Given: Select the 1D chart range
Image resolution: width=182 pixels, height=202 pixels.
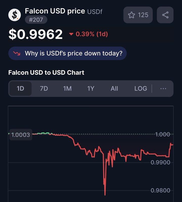Looking at the screenshot, I should coord(21,89).
